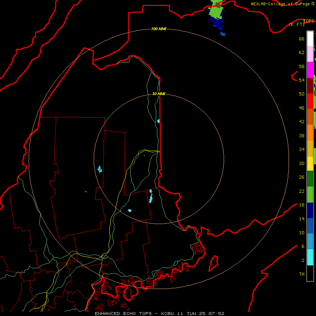Viewport: 316px width, 316px height.
Task: Click the 50 NMI range ring label
Action: 159,94
